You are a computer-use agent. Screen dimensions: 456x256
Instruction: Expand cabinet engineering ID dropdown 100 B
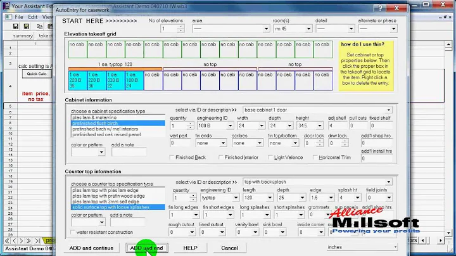[230, 125]
